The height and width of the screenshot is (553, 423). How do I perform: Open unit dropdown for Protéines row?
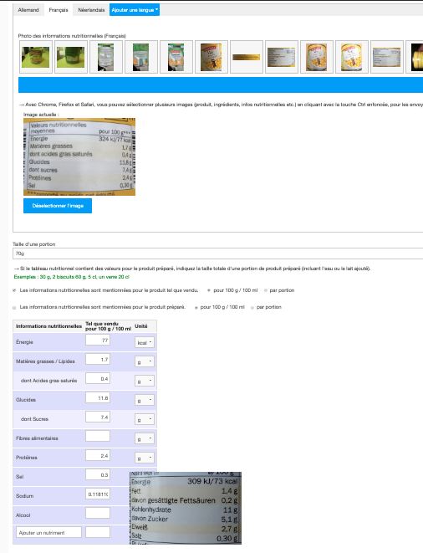(x=145, y=458)
